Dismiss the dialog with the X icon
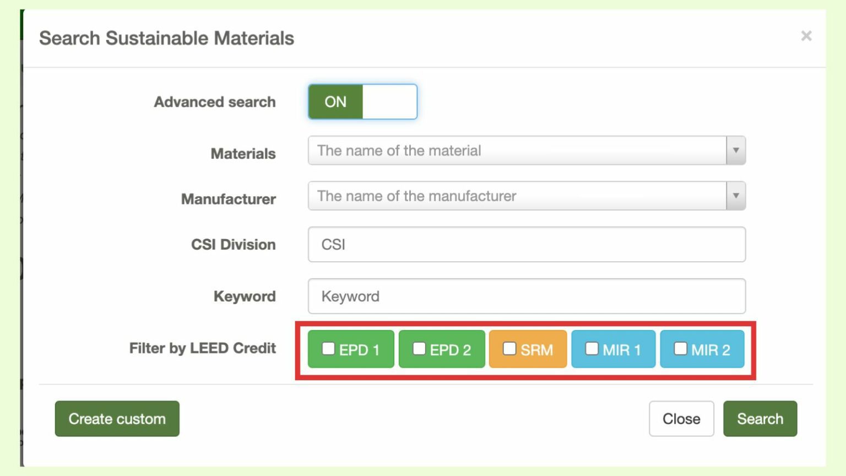This screenshot has height=476, width=846. click(x=806, y=36)
